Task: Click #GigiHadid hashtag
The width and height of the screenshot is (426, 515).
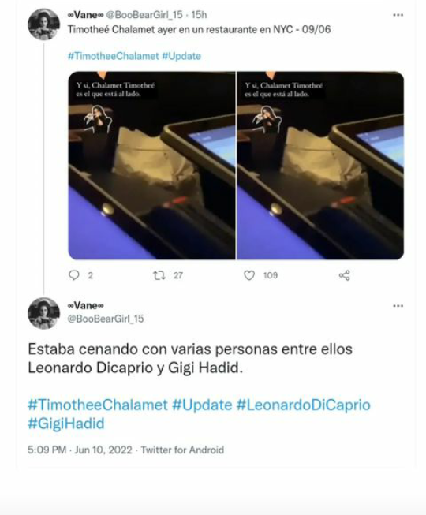Action: click(66, 424)
